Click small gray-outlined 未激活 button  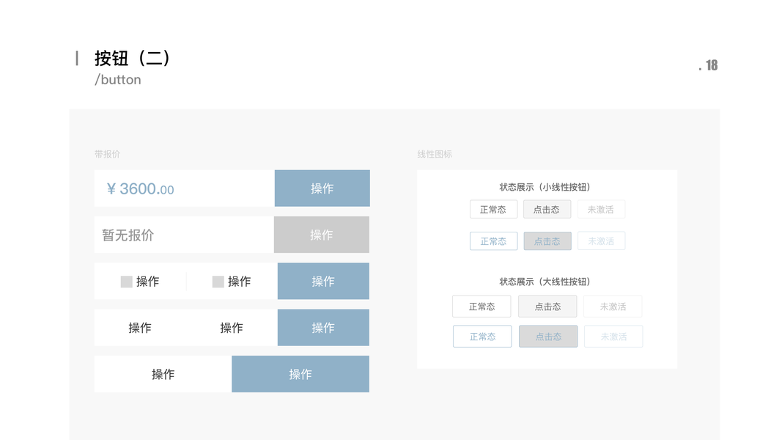(x=601, y=210)
